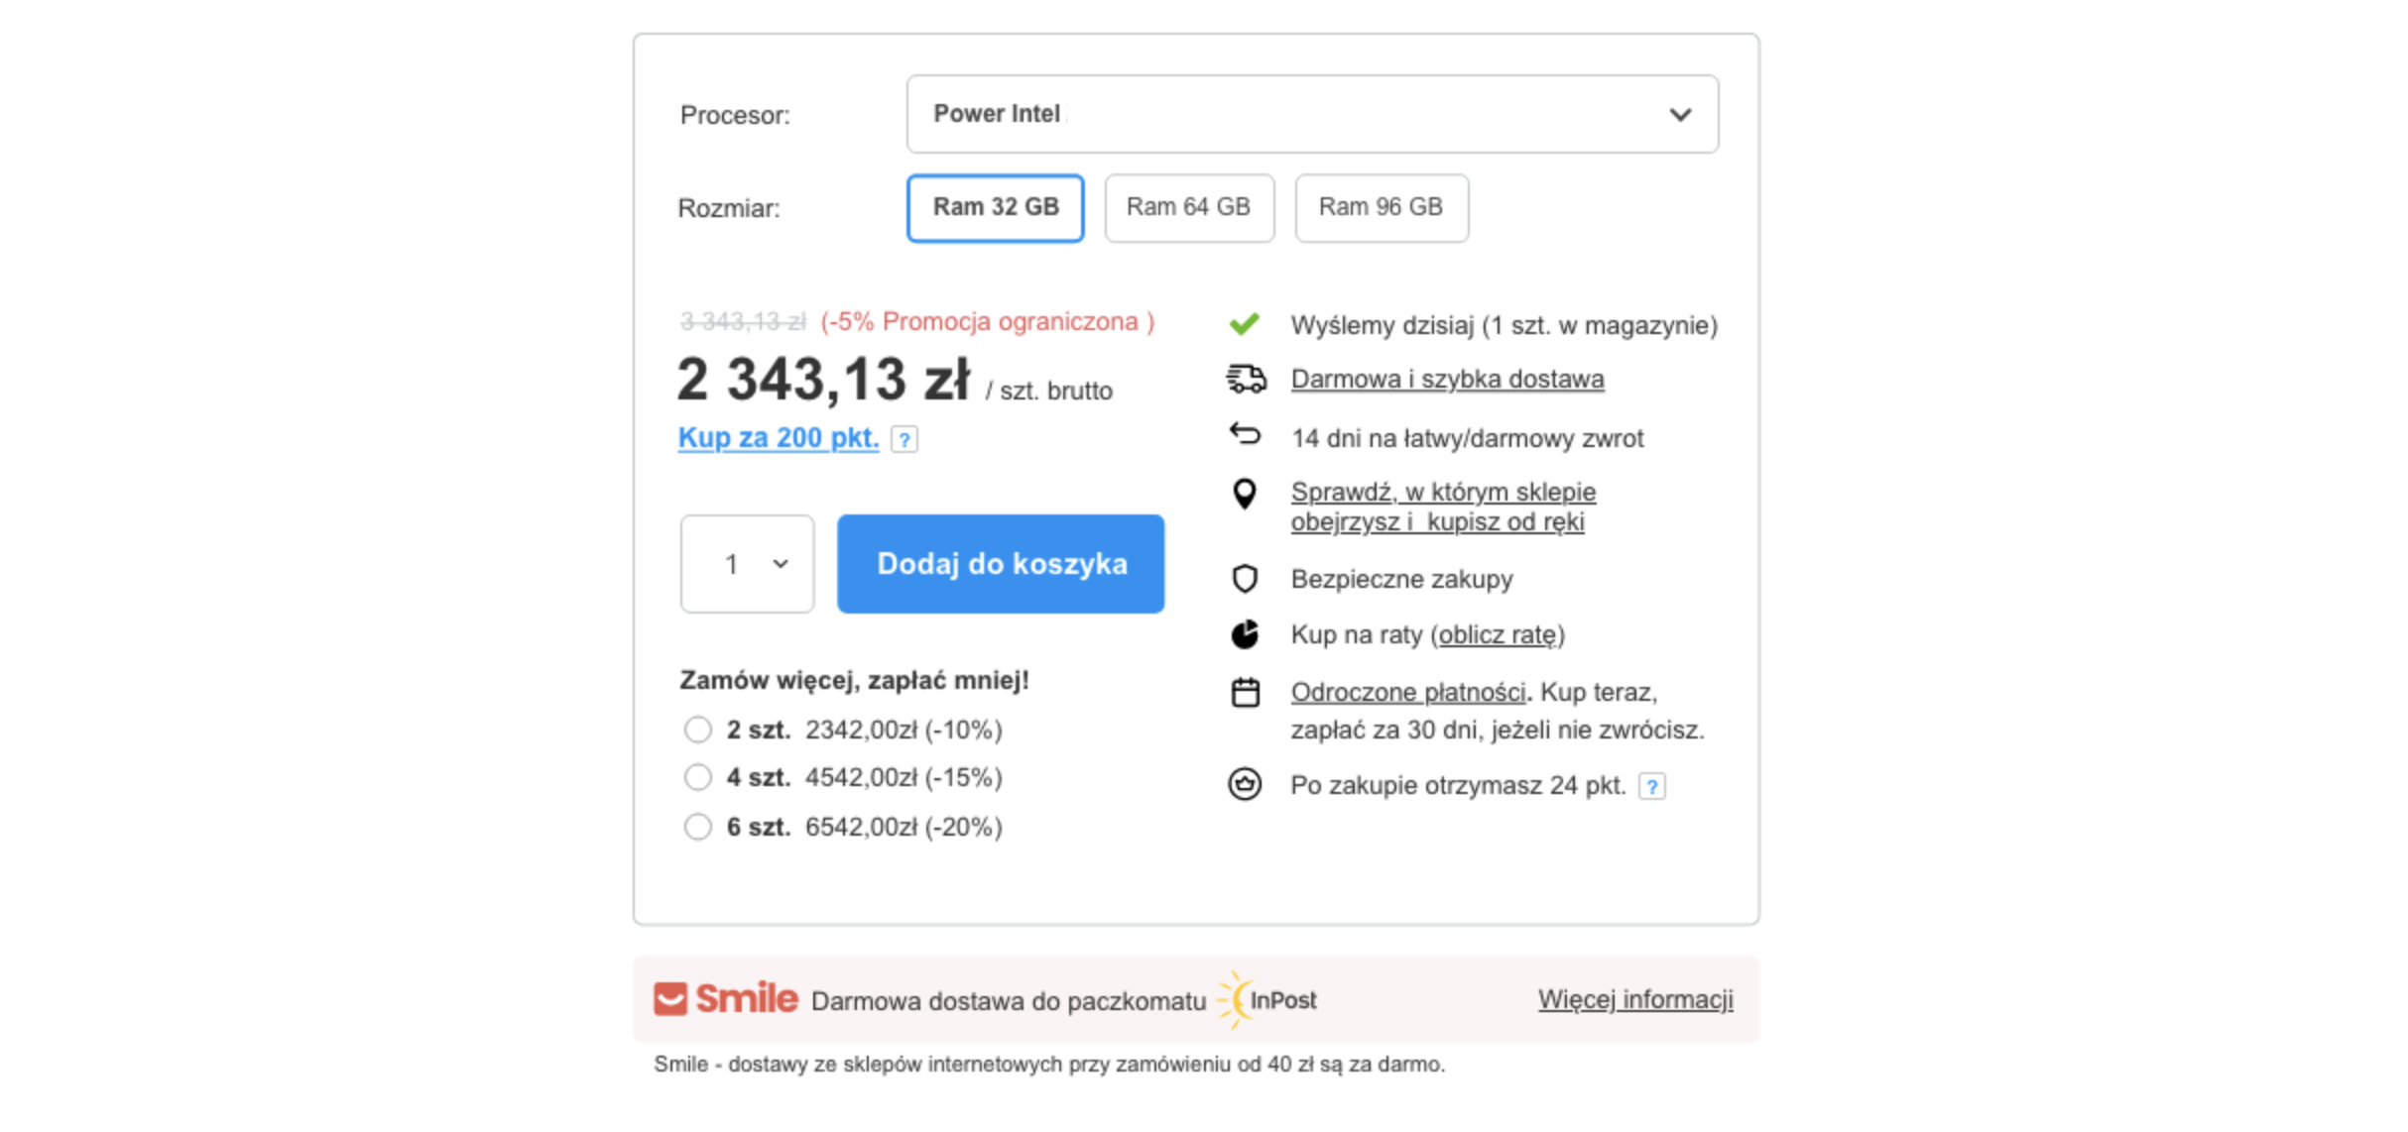Select the 4 szt. discount radio option
This screenshot has height=1132, width=2408.
[x=698, y=777]
